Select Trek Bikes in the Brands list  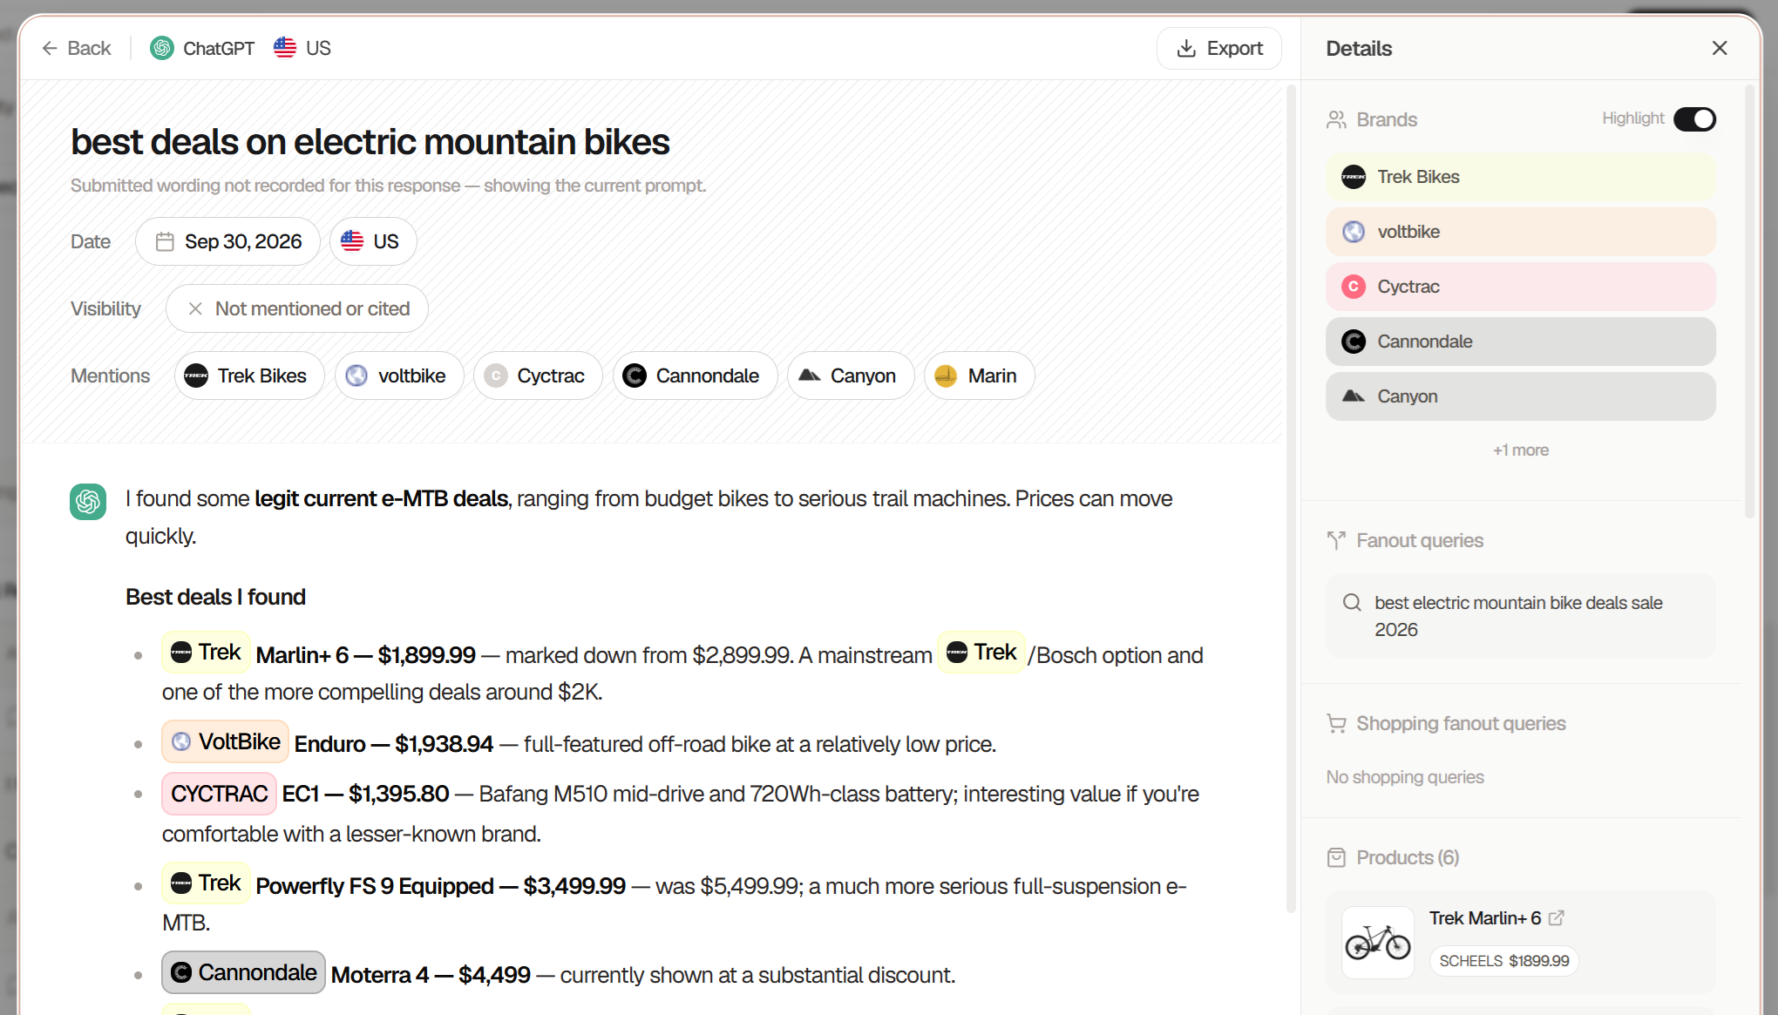1520,177
